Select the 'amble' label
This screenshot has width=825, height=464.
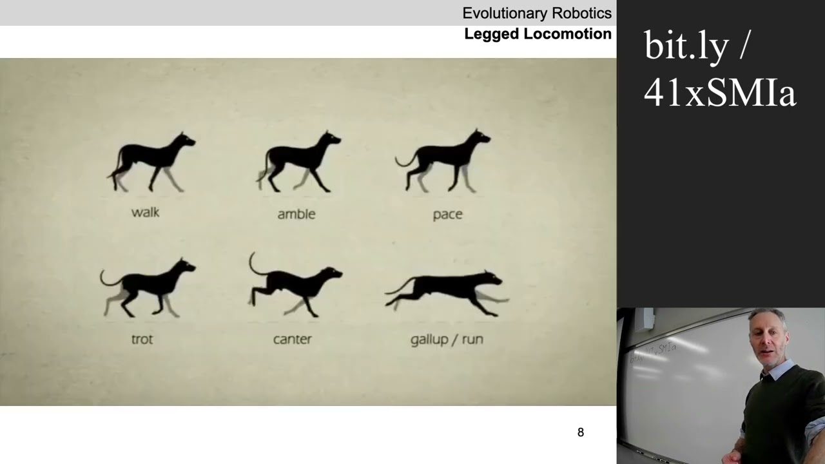coord(296,214)
